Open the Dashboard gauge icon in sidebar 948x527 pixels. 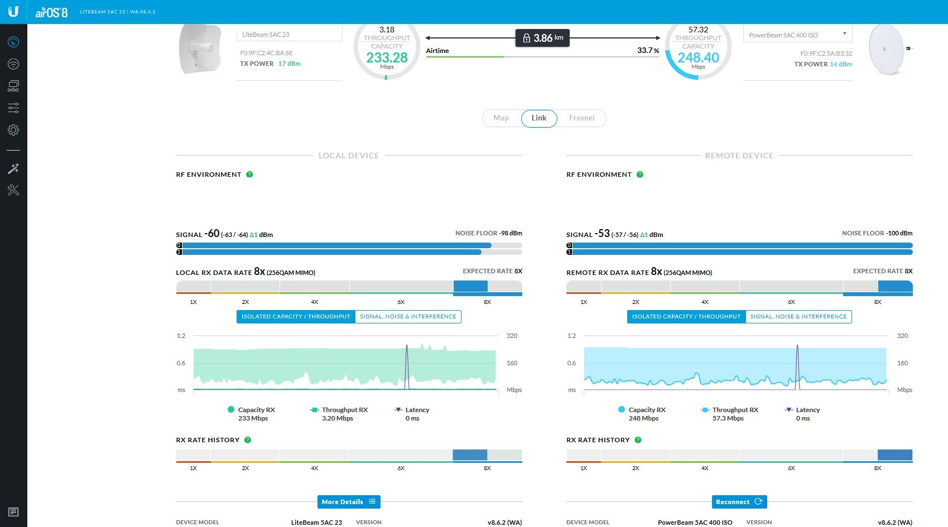click(x=13, y=42)
